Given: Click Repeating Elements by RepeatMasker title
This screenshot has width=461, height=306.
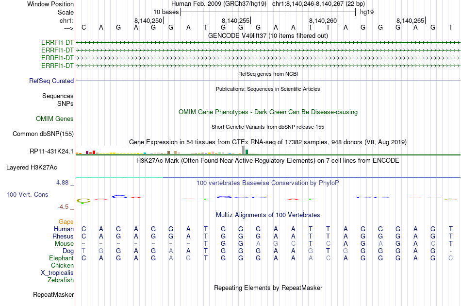Looking at the screenshot, I should (x=268, y=288).
